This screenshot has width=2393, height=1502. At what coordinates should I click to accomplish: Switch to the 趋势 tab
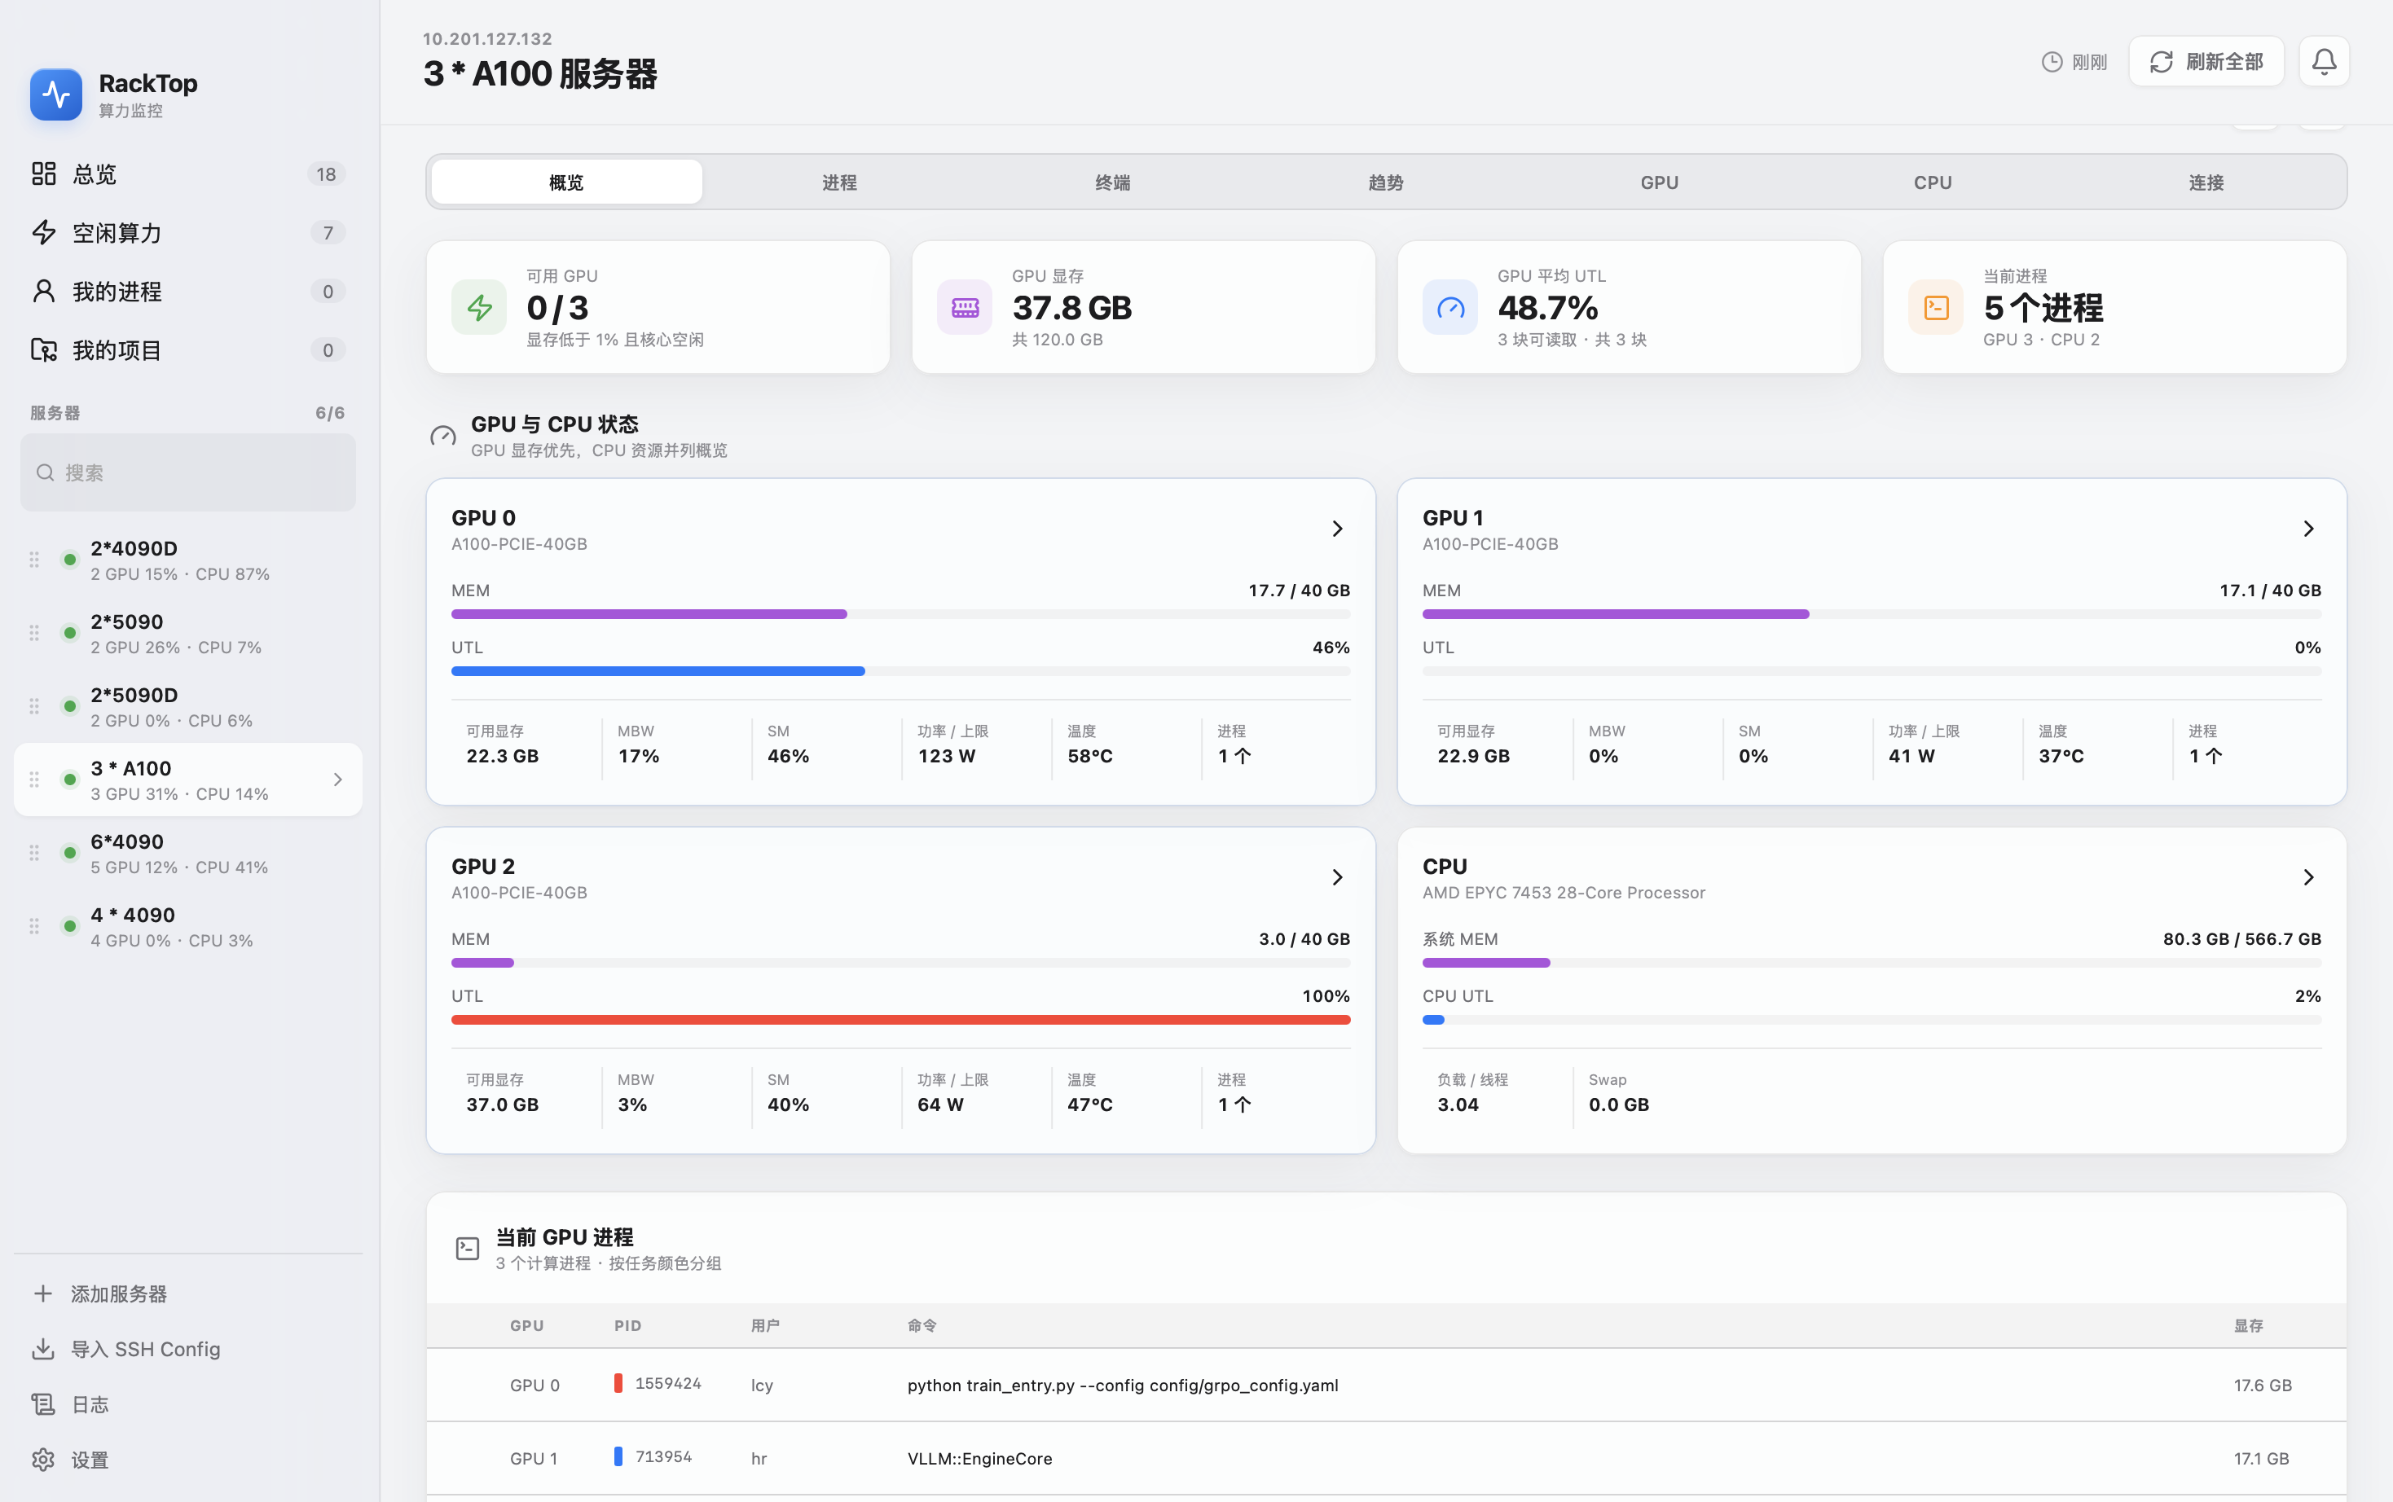pyautogui.click(x=1386, y=182)
